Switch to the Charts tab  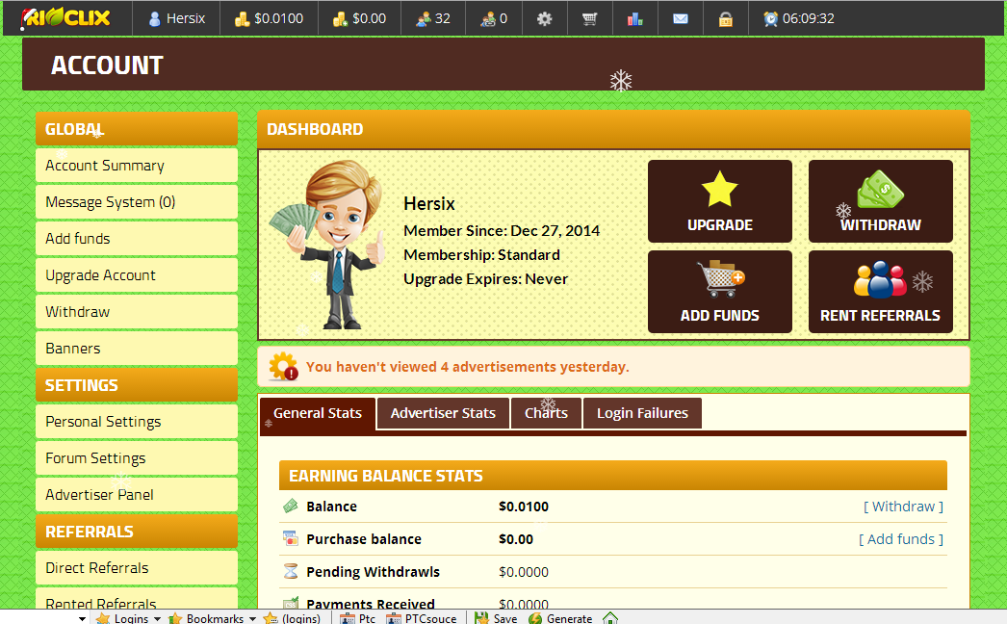[x=546, y=413]
